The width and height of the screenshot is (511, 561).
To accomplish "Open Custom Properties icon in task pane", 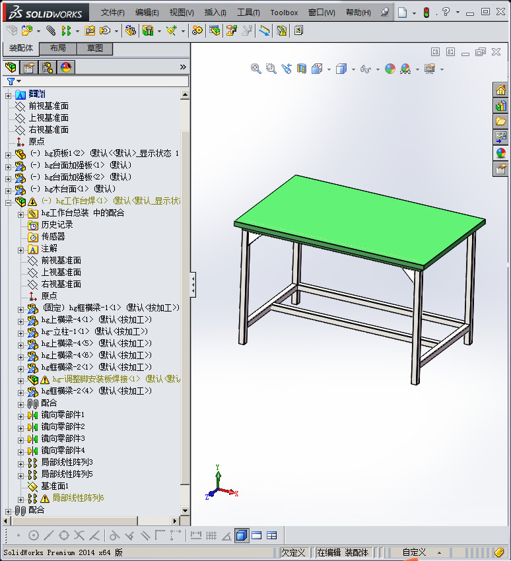I will point(500,169).
